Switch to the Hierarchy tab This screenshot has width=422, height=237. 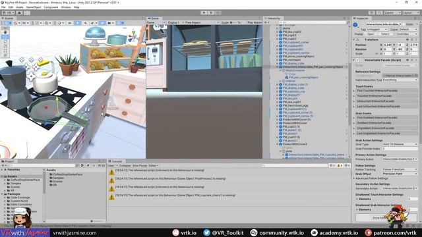(x=272, y=18)
